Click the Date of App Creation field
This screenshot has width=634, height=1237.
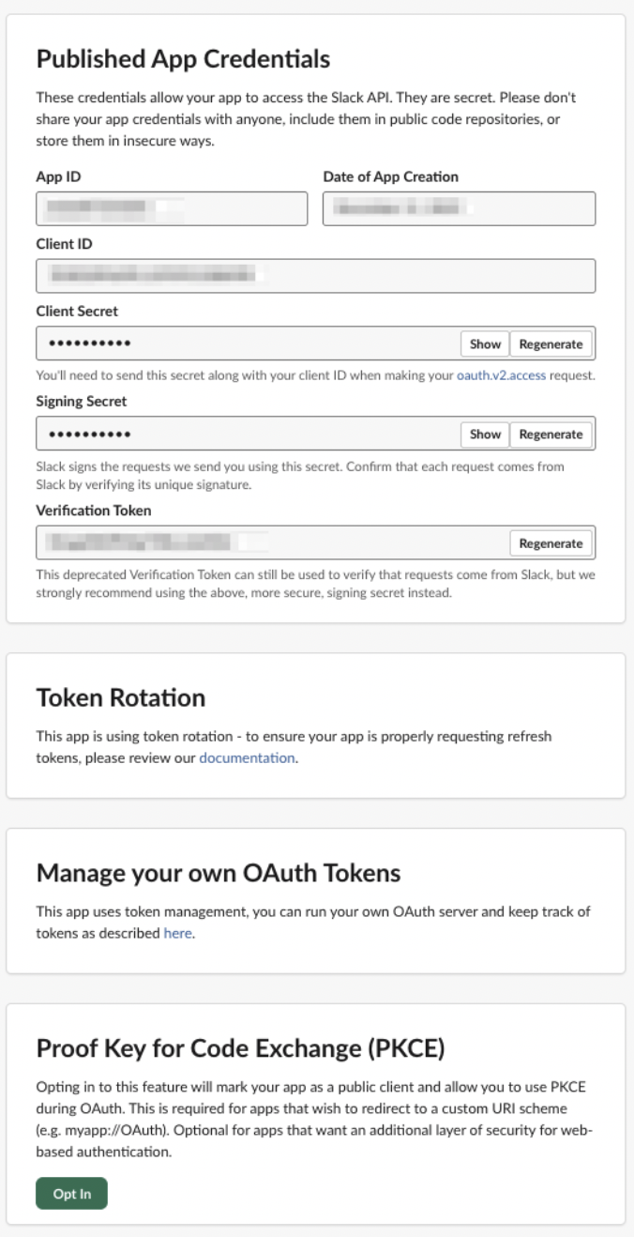(459, 208)
